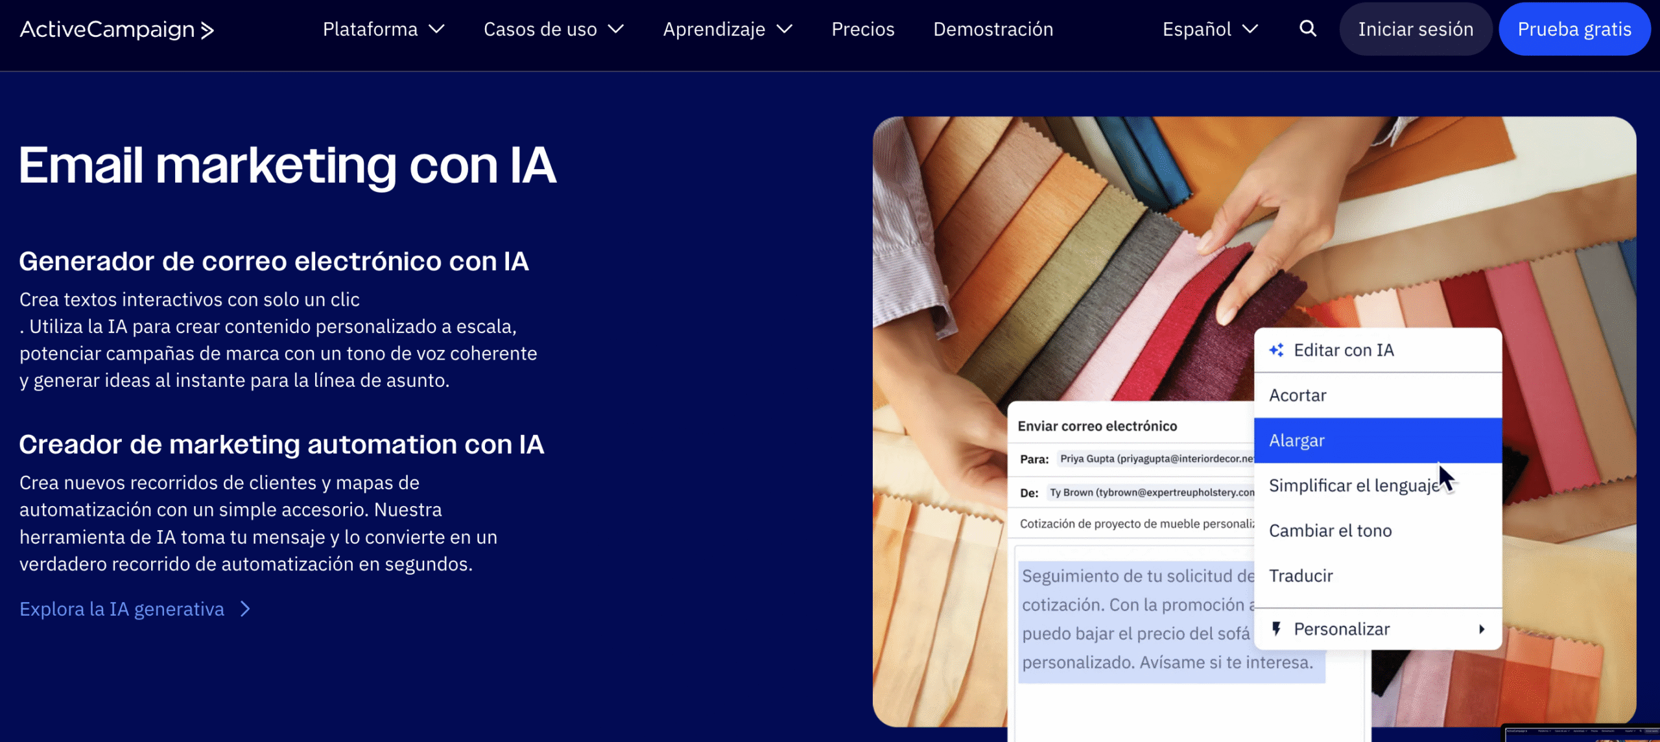Viewport: 1660px width, 742px height.
Task: Click the ActiveCampaign logo
Action: [x=117, y=29]
